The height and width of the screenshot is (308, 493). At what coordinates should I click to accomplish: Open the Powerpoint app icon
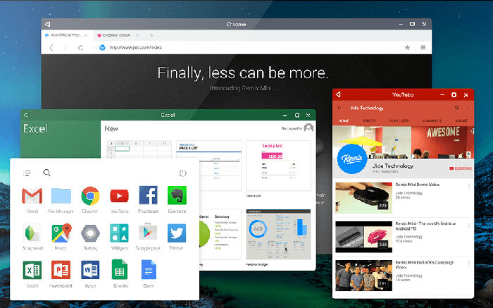[61, 270]
